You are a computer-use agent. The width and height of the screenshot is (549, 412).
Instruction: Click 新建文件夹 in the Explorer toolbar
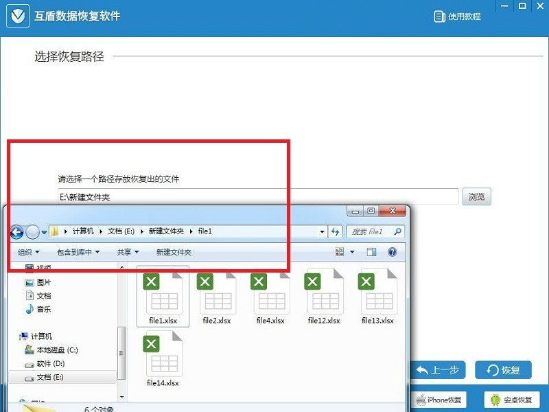point(174,252)
